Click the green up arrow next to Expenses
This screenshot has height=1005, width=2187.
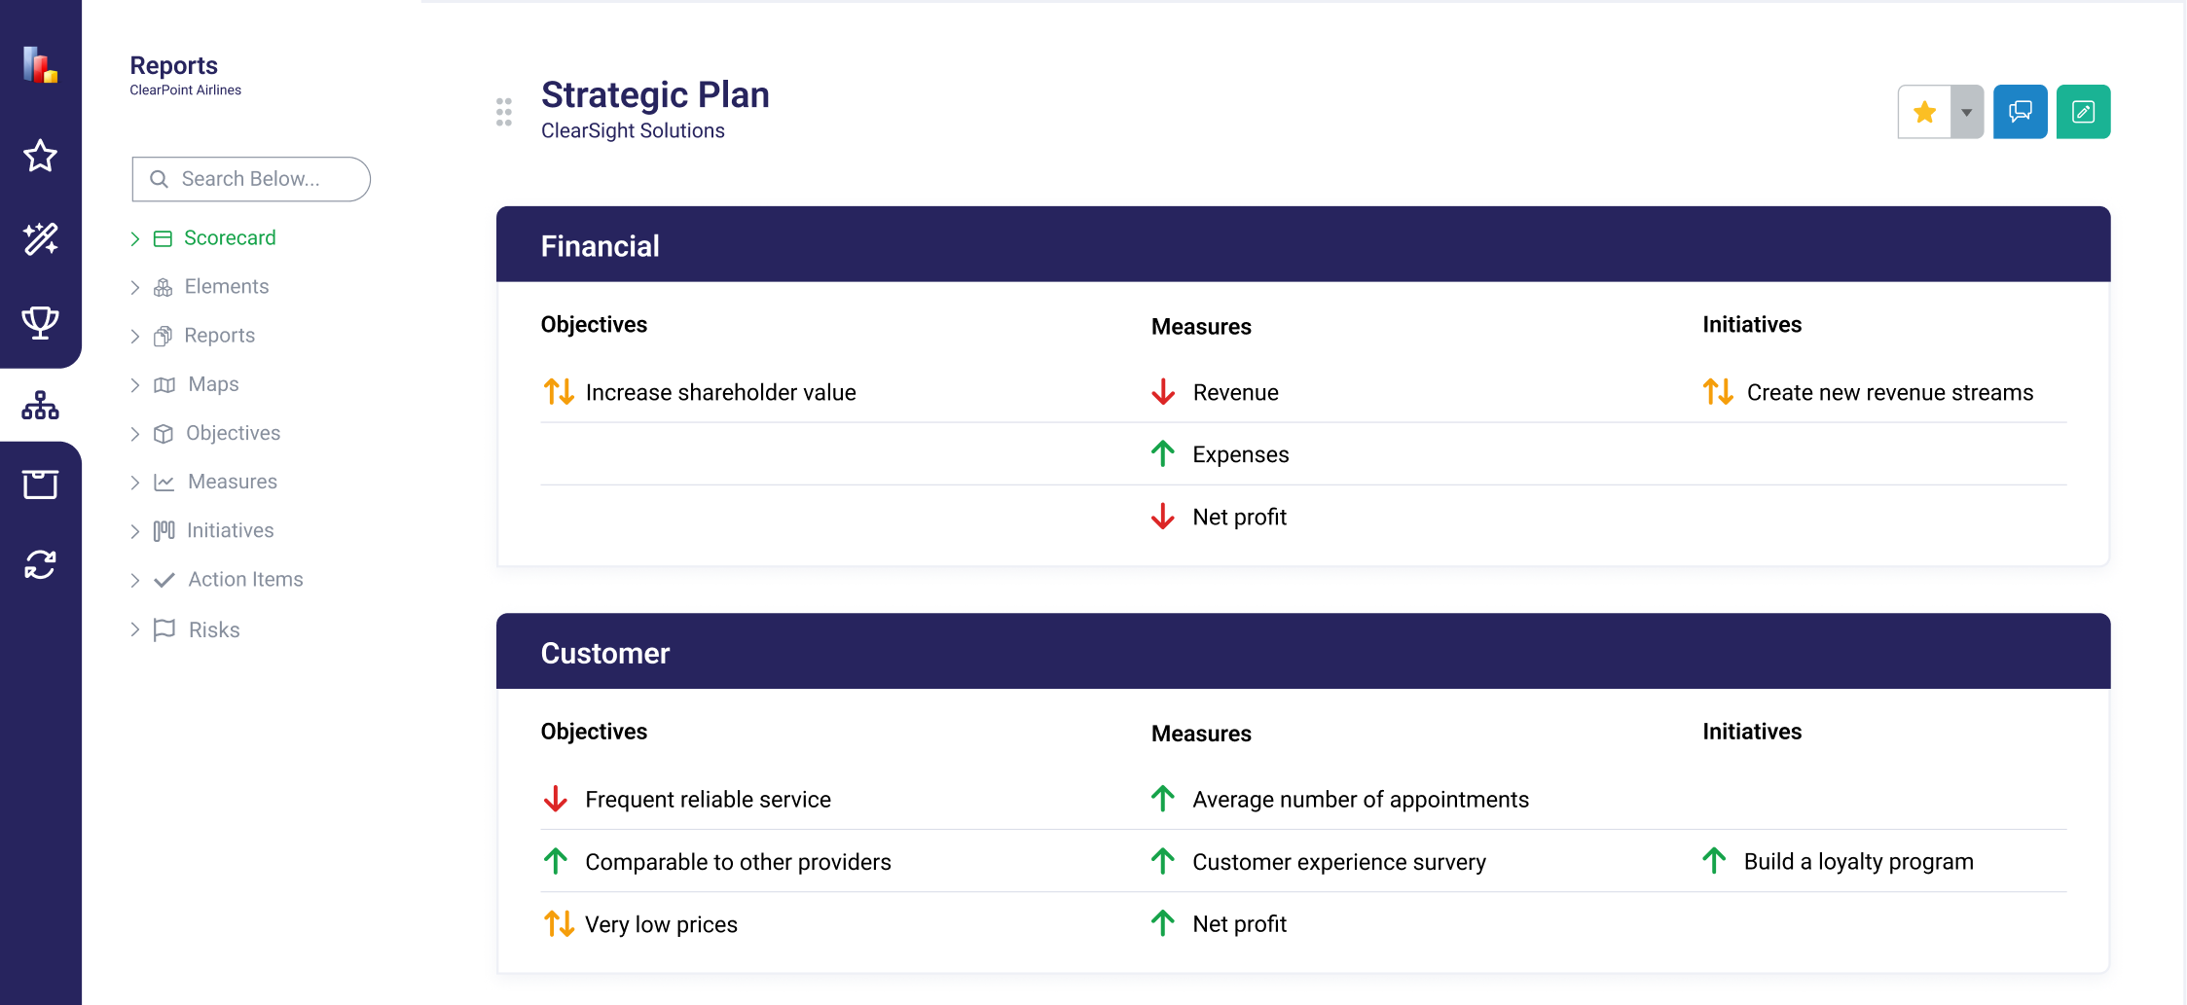(x=1164, y=453)
